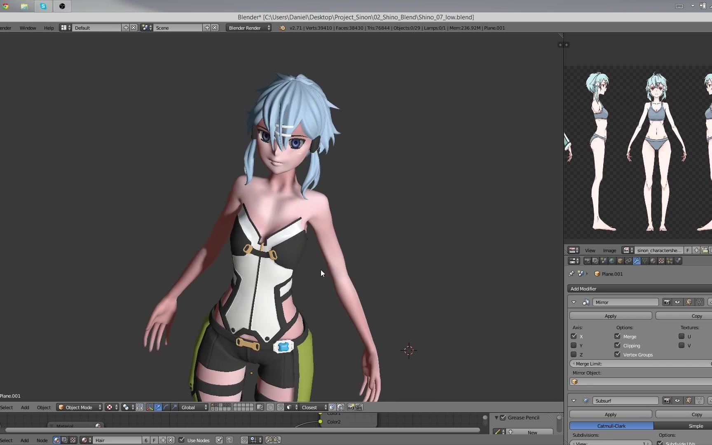
Task: Open the Render camera properties tab
Action: [x=587, y=260]
